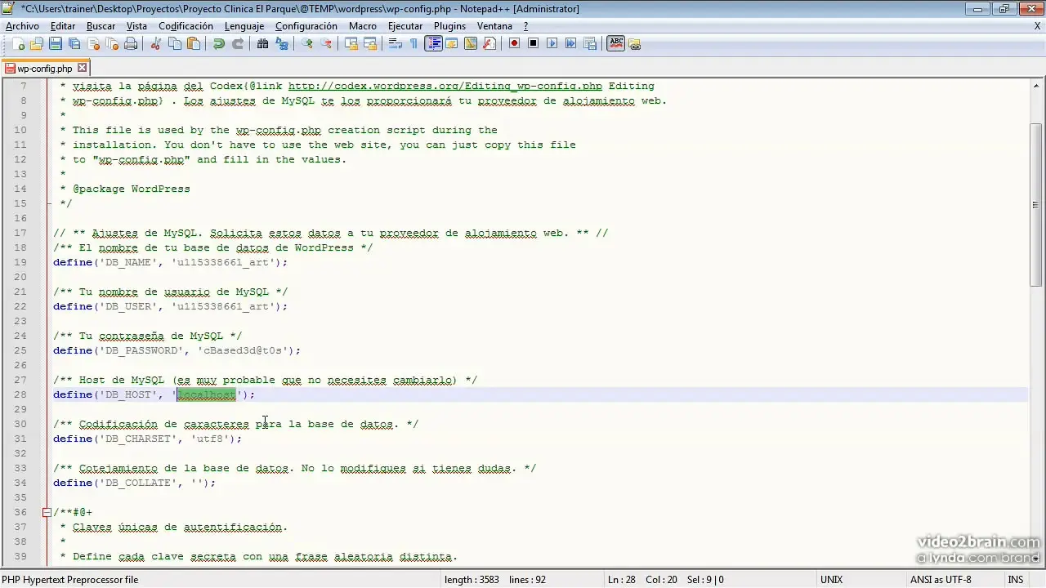Open the Buscar menu

click(x=101, y=26)
